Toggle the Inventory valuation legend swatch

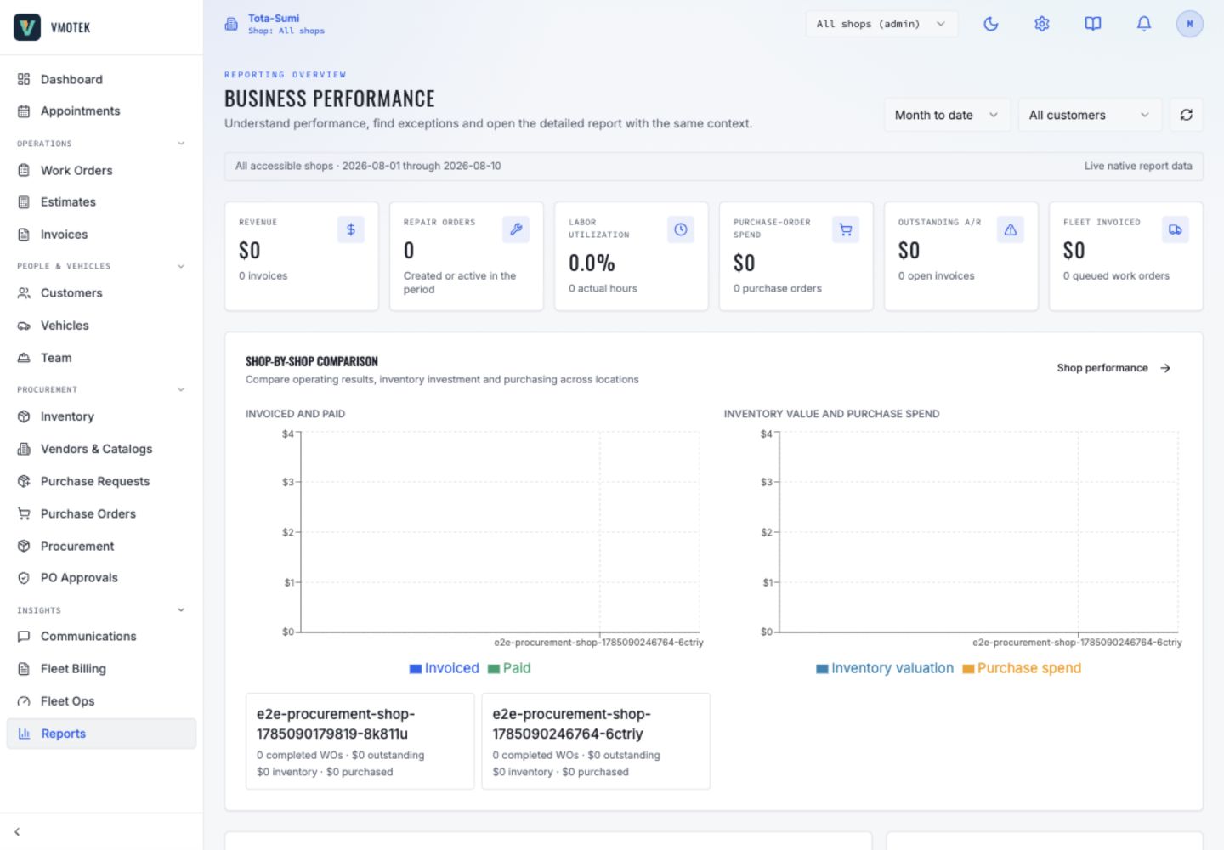coord(822,669)
